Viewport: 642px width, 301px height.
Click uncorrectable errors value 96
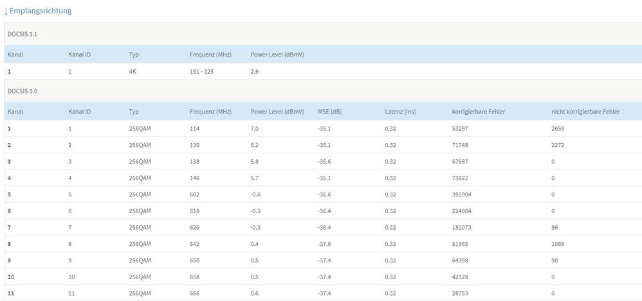tap(555, 227)
